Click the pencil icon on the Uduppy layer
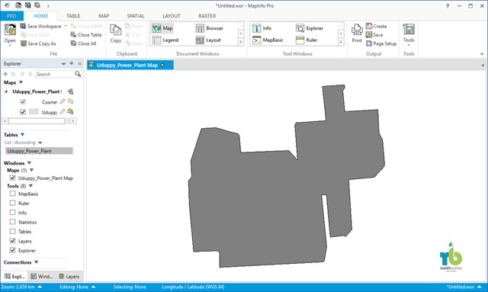 tap(63, 111)
